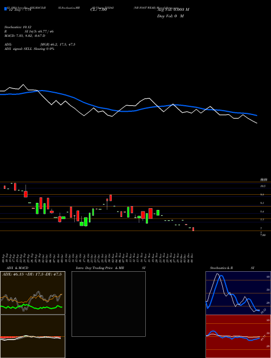The image size is (271, 358).
Task: Click the '10.5' price axis label
Action: point(262,186)
